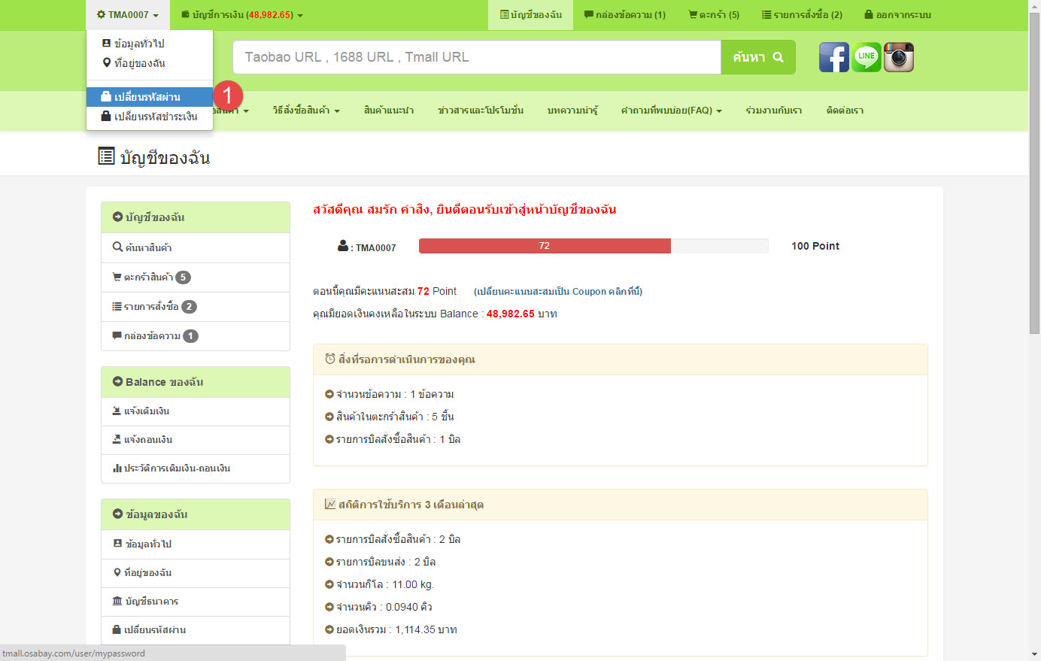The width and height of the screenshot is (1041, 661).
Task: Open แจ้งเติมเงิน in the Balance sidebar
Action: pos(147,411)
